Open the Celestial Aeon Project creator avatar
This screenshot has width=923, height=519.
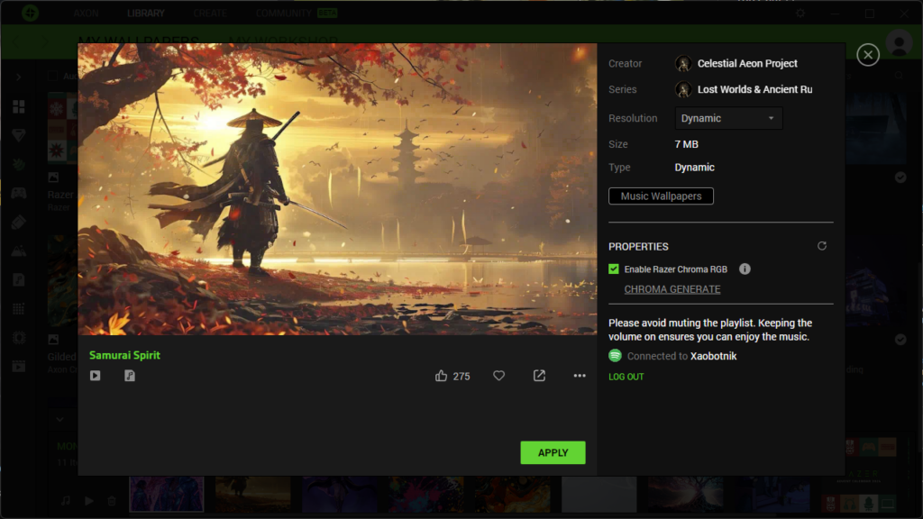coord(683,63)
